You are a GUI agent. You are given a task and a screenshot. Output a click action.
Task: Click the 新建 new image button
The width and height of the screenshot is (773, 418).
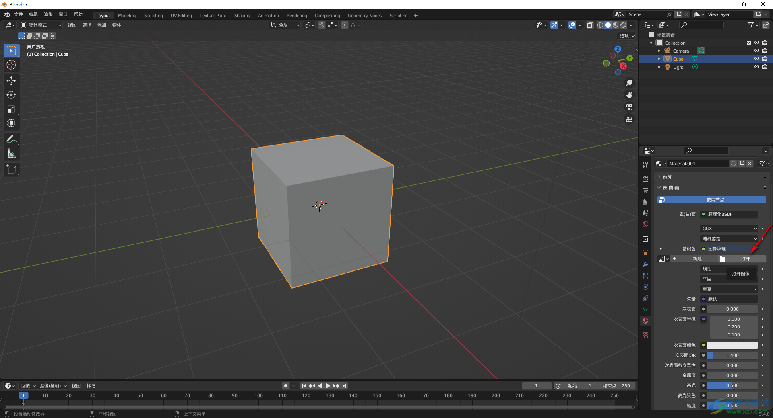697,259
